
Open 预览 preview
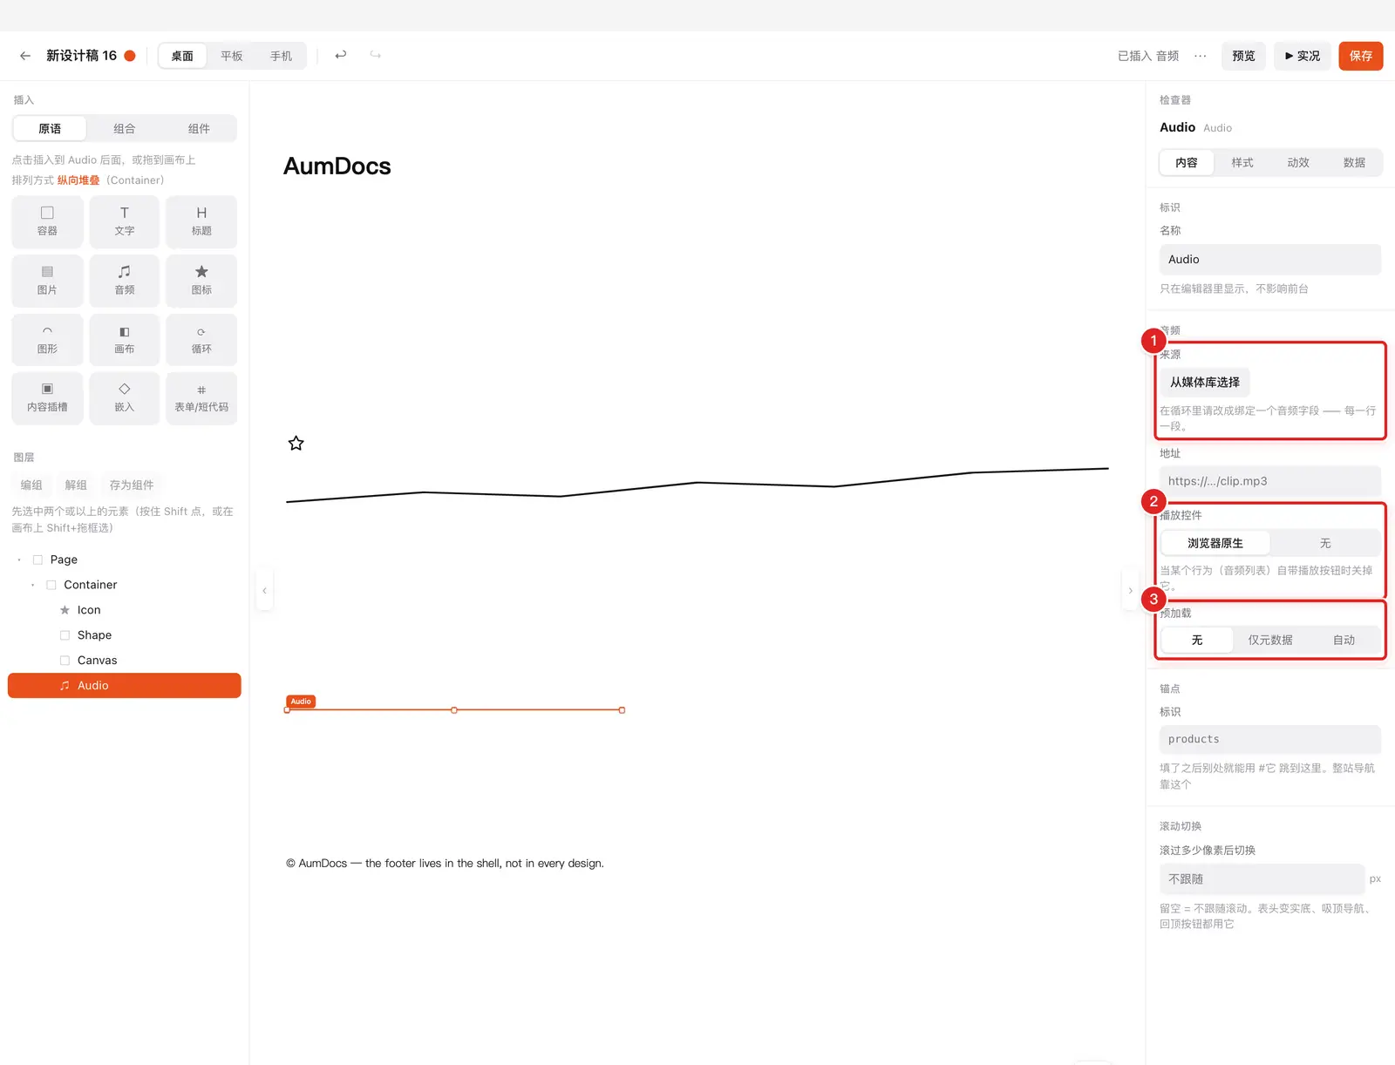click(1243, 56)
